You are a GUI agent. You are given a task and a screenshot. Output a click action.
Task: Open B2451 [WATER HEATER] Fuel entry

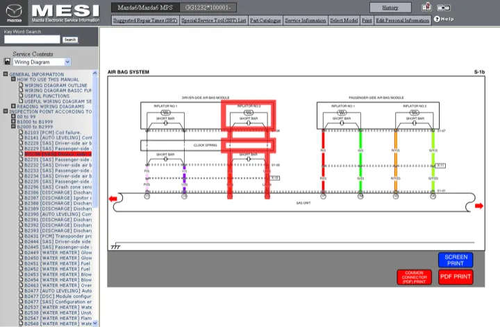pyautogui.click(x=58, y=263)
